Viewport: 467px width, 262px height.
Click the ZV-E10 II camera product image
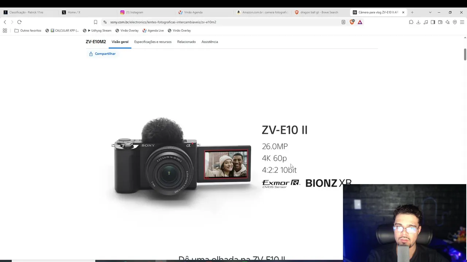pos(181,156)
